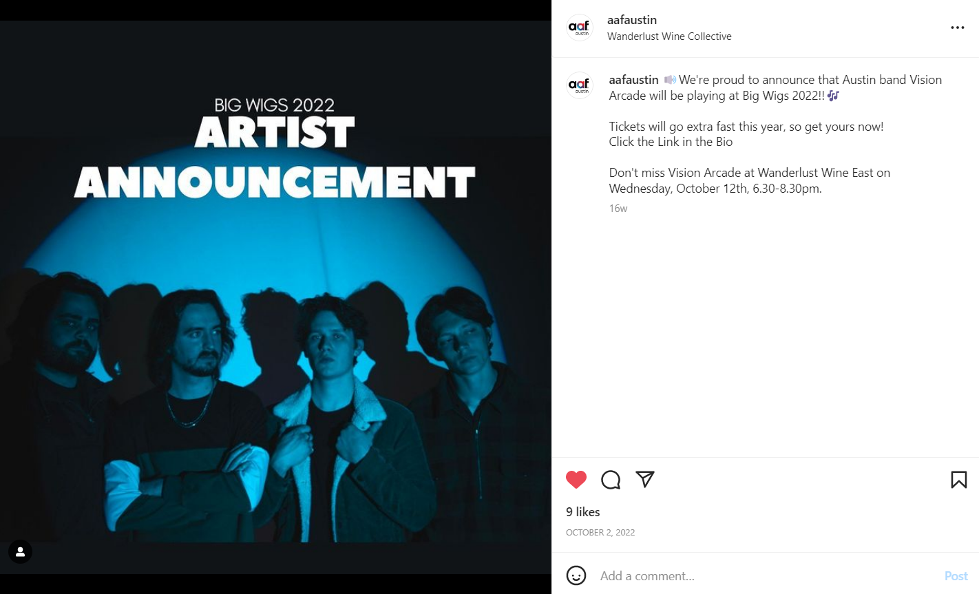Unlike the post with the red heart

(576, 480)
